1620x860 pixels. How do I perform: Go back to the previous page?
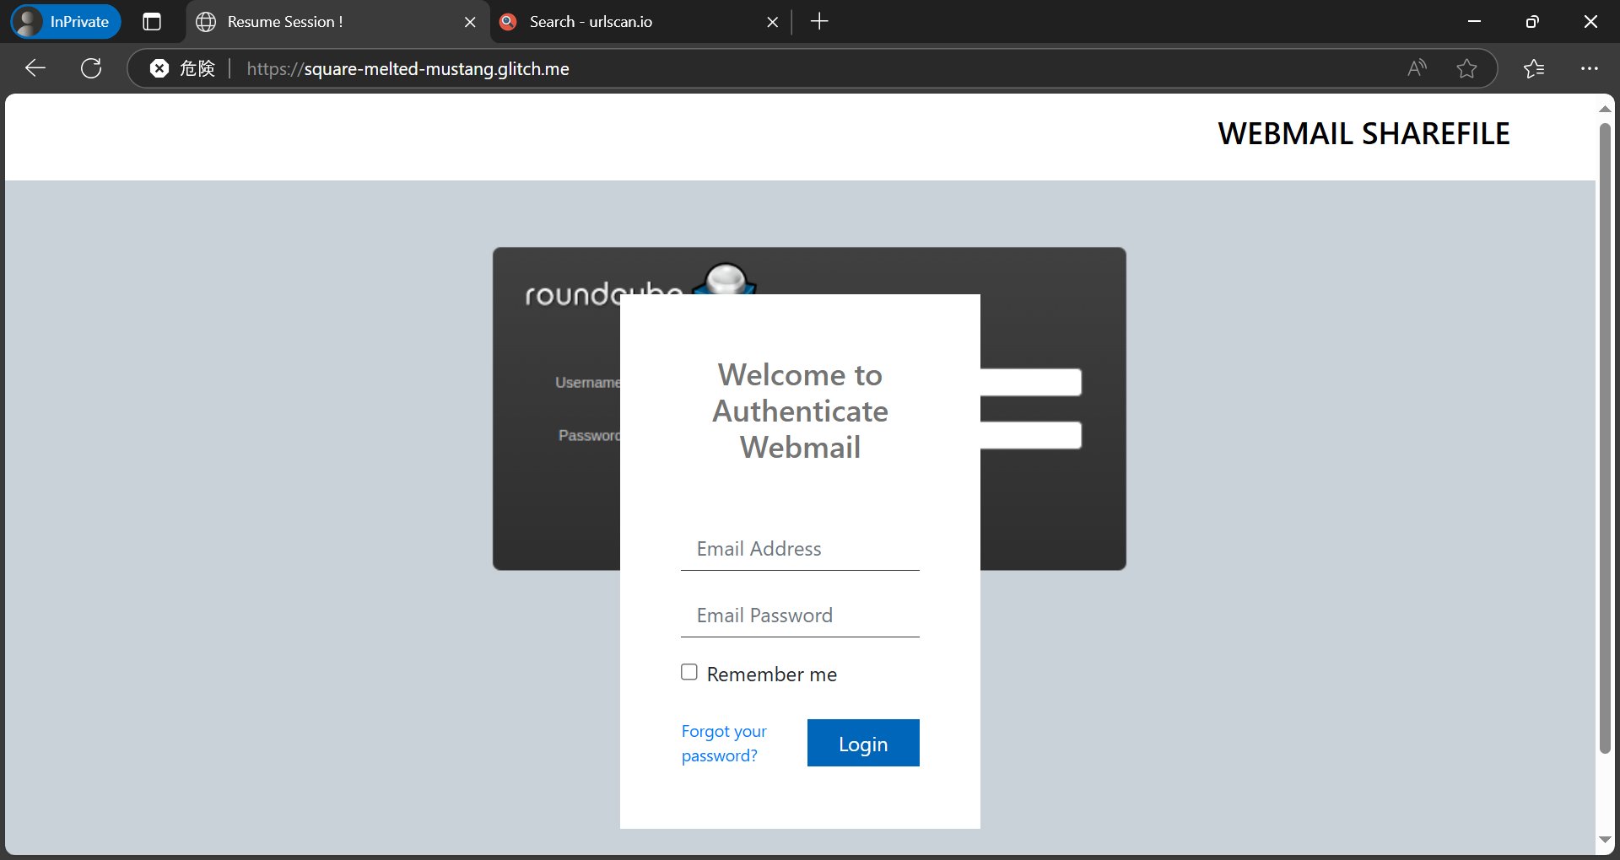click(35, 68)
